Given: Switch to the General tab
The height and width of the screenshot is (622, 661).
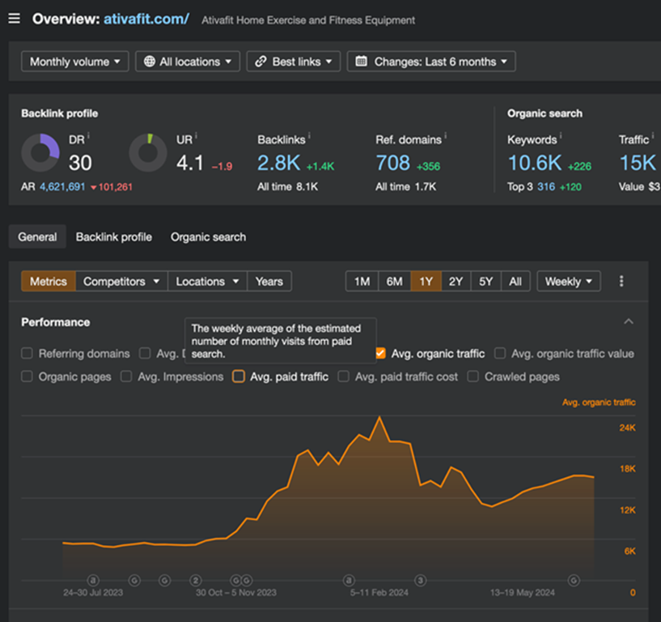Looking at the screenshot, I should pyautogui.click(x=37, y=236).
